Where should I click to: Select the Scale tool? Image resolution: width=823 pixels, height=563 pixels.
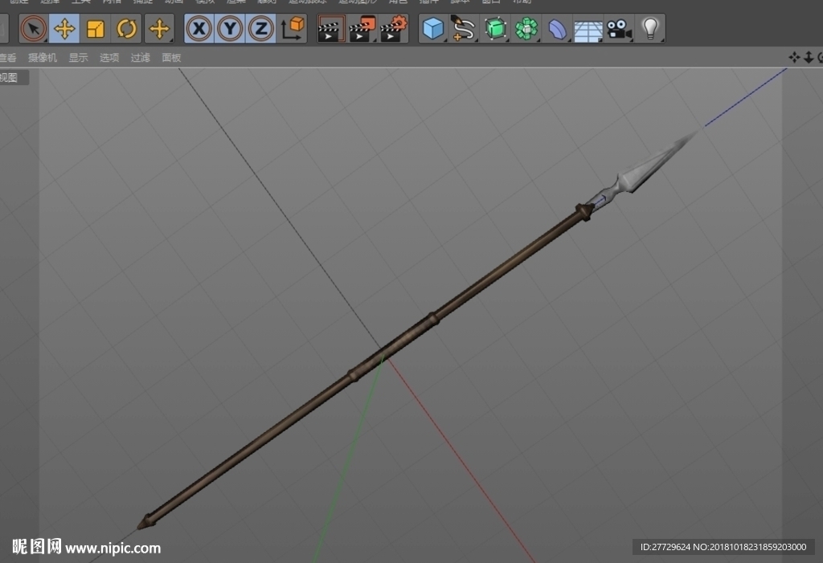coord(96,28)
